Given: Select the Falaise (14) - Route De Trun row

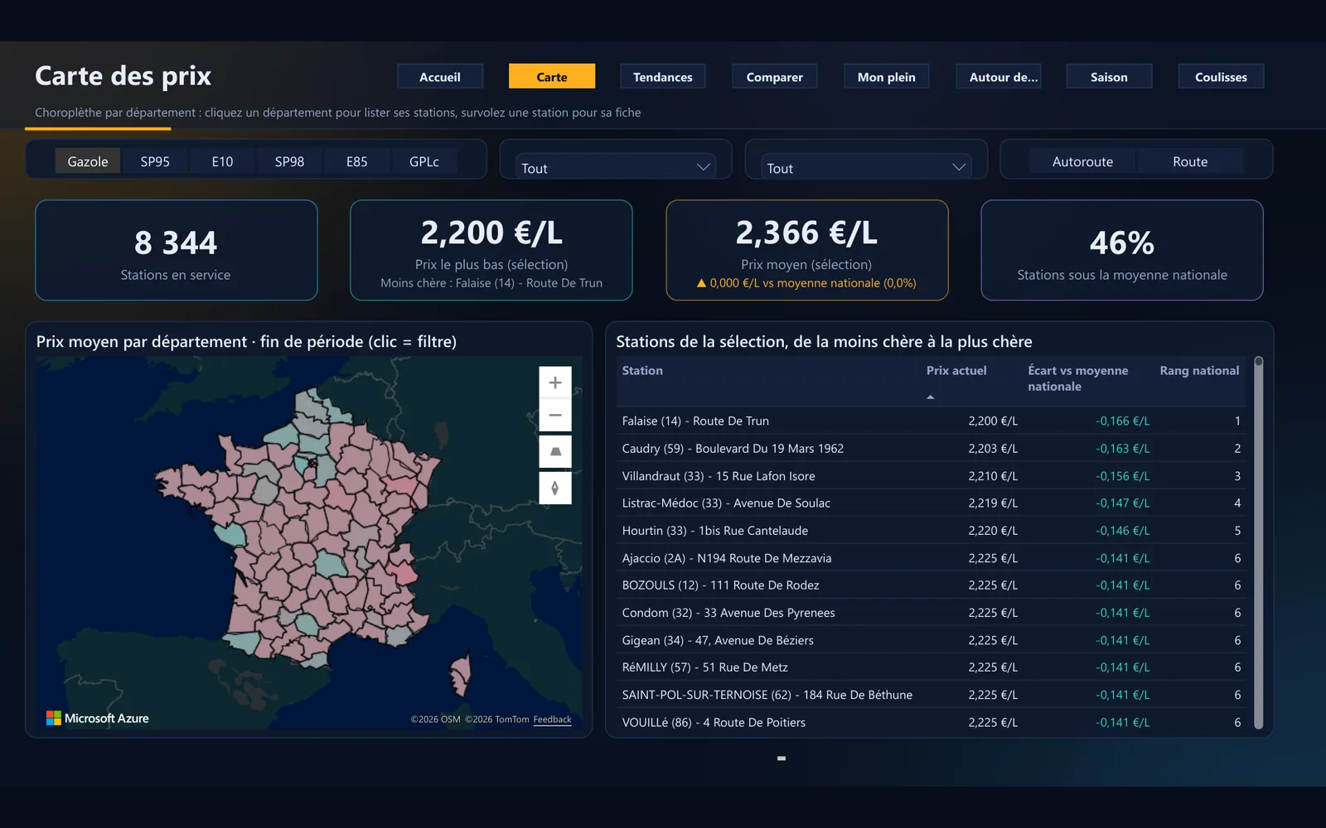Looking at the screenshot, I should pyautogui.click(x=932, y=421).
